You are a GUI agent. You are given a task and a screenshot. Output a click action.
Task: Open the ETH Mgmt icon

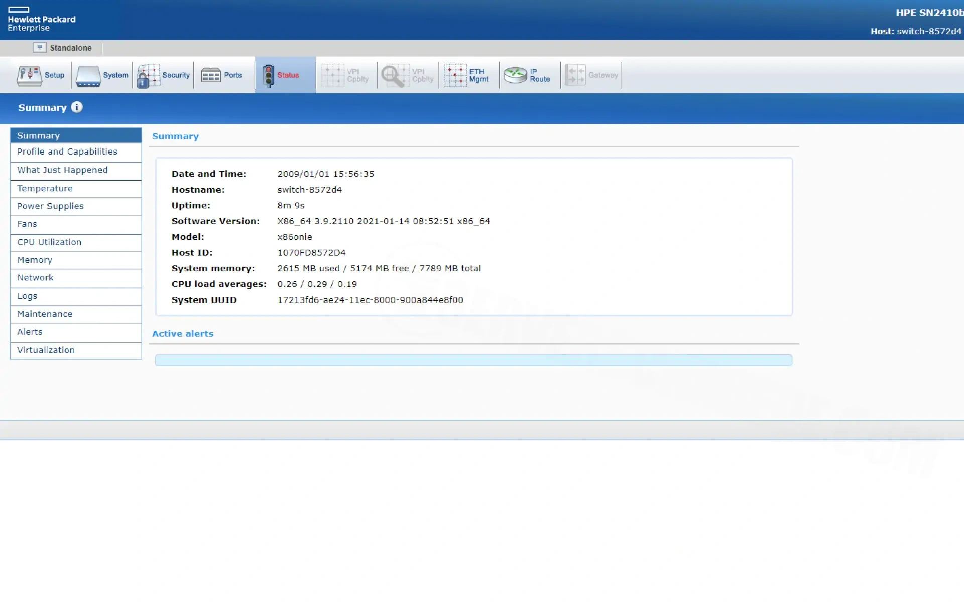pyautogui.click(x=455, y=76)
